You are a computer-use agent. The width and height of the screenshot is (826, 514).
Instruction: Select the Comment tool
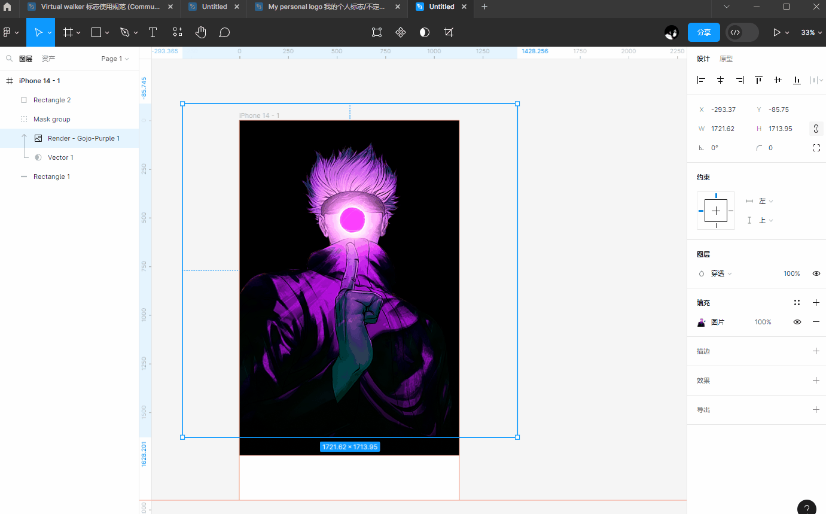click(x=224, y=32)
